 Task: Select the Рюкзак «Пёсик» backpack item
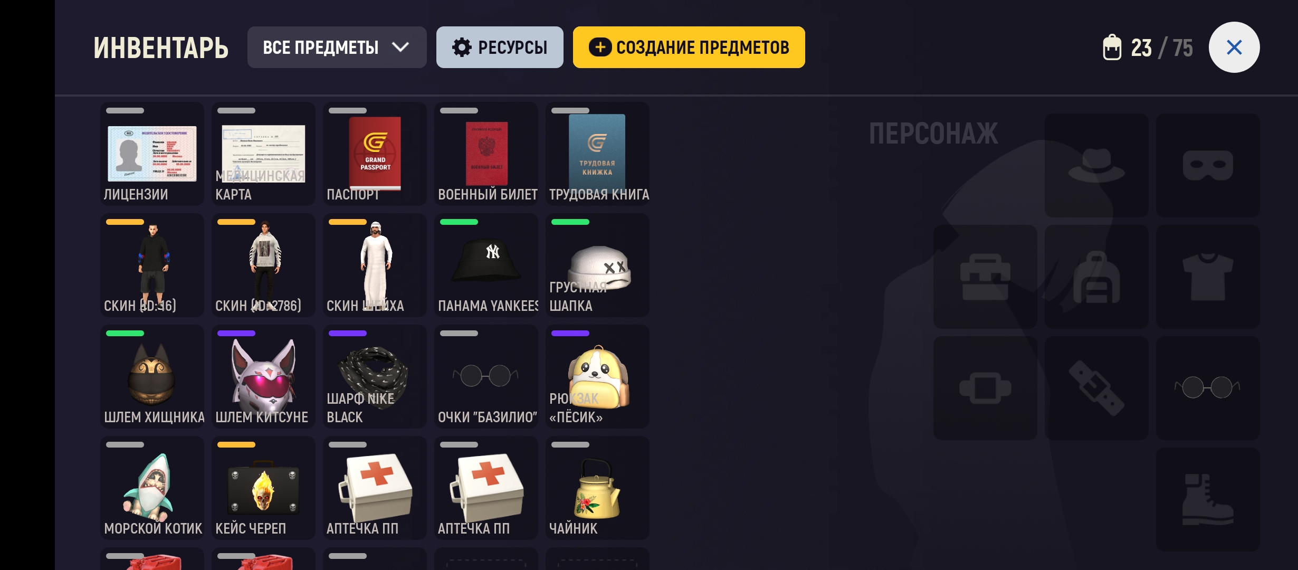pyautogui.click(x=597, y=377)
